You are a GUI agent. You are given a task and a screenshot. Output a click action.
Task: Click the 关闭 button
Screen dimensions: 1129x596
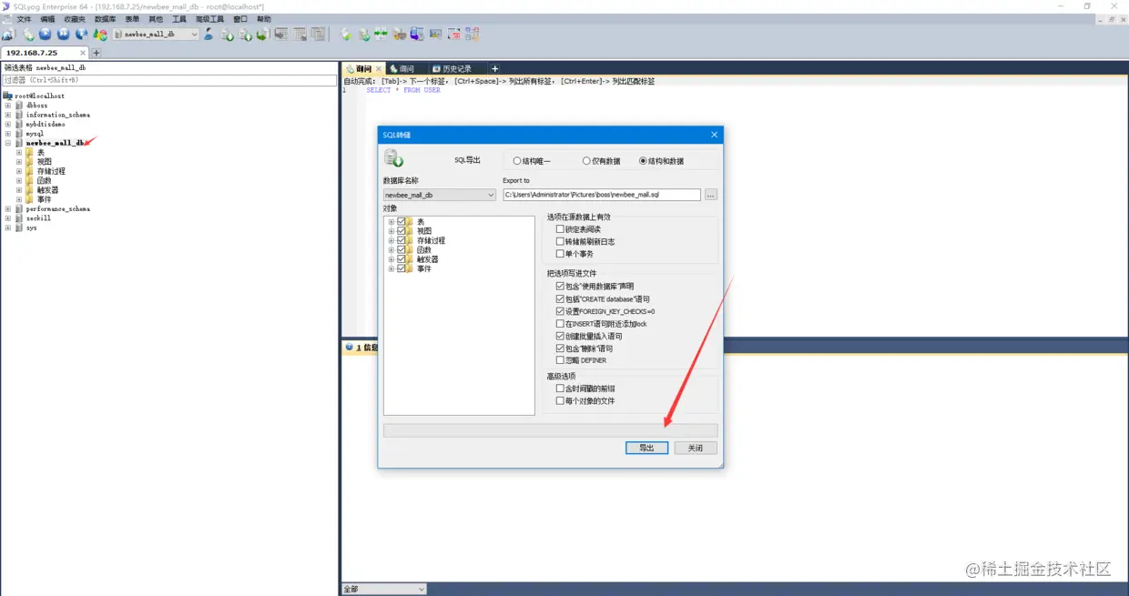(x=696, y=448)
